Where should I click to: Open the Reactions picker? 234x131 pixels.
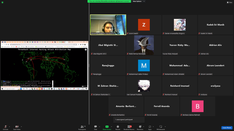coord(140,127)
